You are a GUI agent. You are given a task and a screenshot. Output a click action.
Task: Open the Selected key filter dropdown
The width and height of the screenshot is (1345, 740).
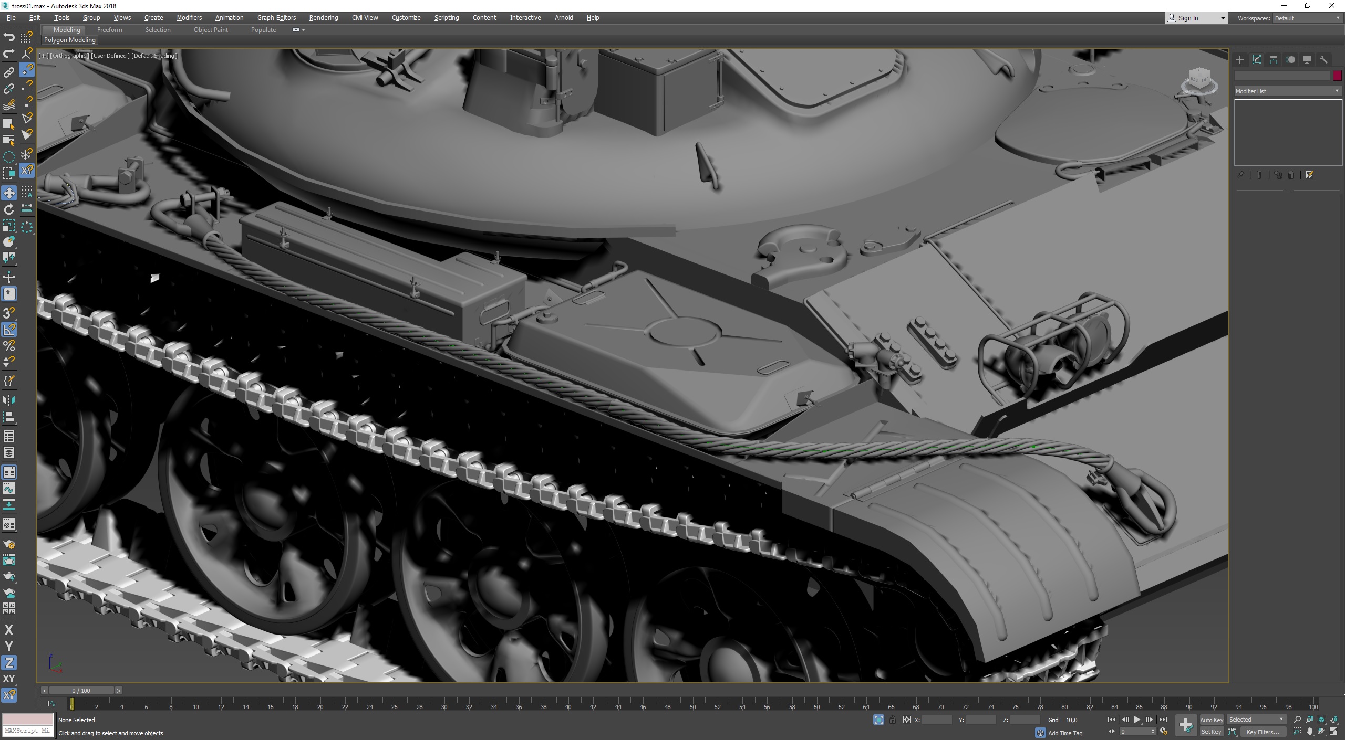(1256, 720)
